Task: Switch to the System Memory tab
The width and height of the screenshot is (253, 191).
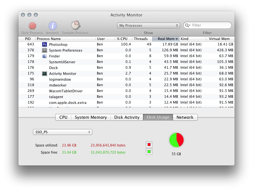Action: [x=91, y=117]
